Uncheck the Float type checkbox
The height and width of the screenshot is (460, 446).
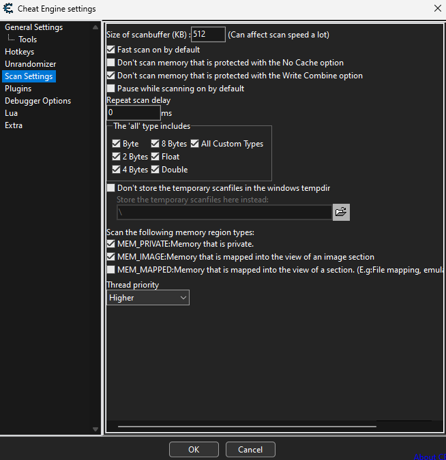(x=155, y=156)
